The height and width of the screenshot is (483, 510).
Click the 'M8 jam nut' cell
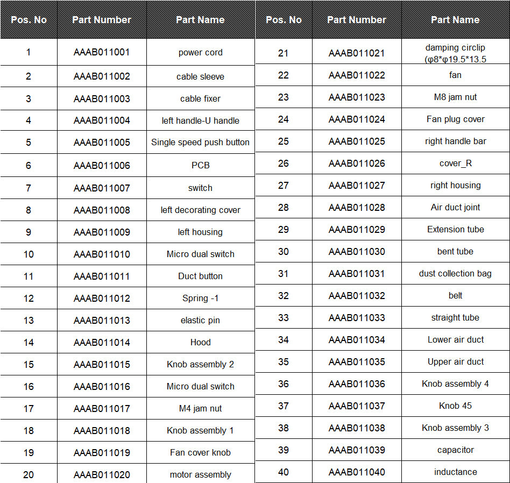point(455,97)
